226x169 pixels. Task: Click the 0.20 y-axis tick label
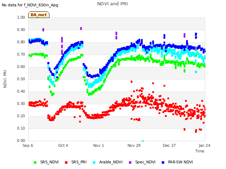[21, 116]
